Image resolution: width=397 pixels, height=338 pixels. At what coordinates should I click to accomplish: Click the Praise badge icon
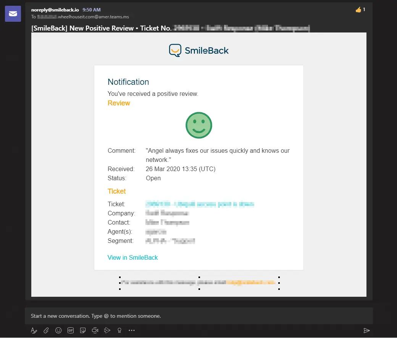coord(119,330)
